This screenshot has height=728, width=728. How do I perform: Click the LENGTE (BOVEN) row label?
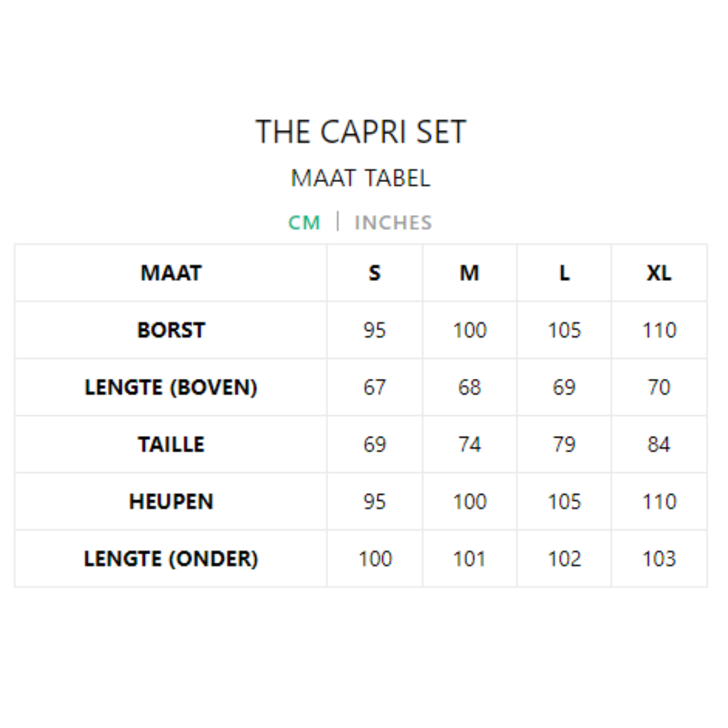click(x=171, y=388)
